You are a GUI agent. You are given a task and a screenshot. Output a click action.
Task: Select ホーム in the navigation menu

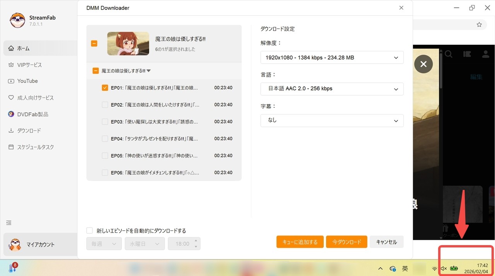[23, 48]
